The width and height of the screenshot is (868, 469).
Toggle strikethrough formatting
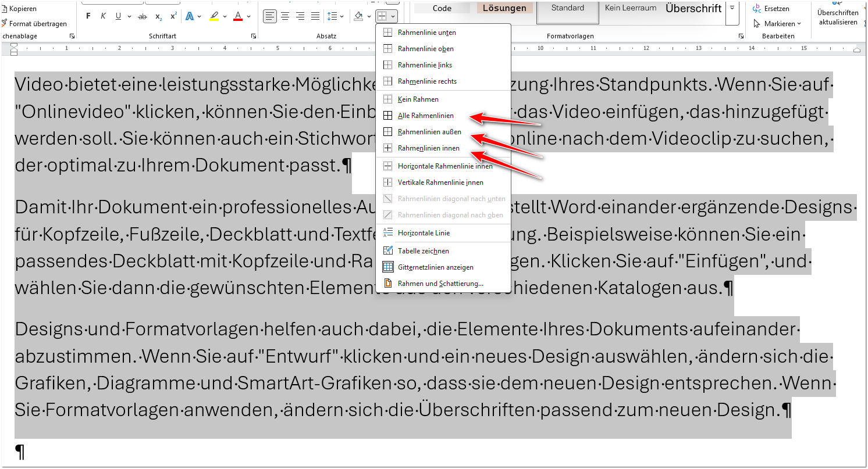[x=143, y=16]
